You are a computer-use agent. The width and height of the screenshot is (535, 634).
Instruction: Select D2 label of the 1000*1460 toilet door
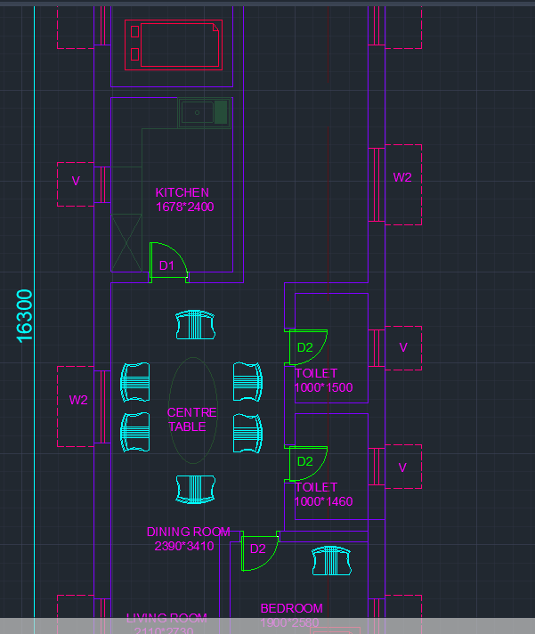coord(304,462)
